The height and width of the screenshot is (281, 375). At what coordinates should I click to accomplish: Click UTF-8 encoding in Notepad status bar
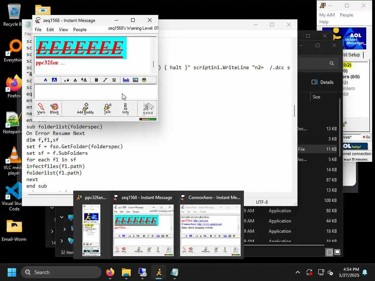[262, 202]
